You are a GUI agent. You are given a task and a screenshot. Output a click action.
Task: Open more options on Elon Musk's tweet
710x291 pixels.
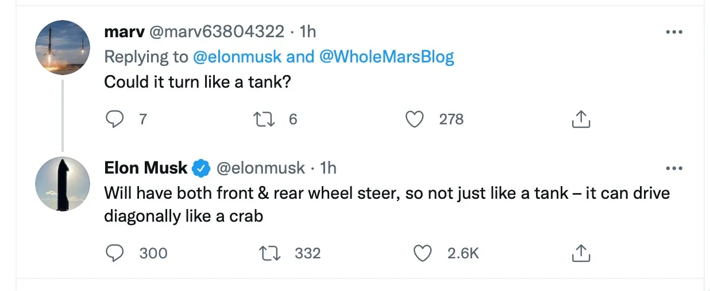674,168
